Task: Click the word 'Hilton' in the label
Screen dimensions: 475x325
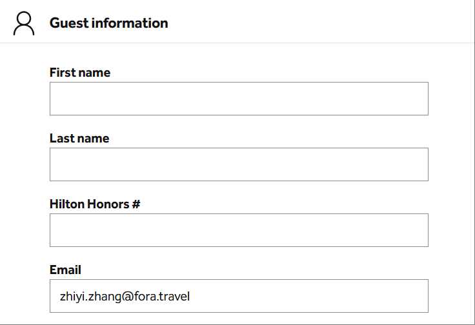Action: click(66, 204)
